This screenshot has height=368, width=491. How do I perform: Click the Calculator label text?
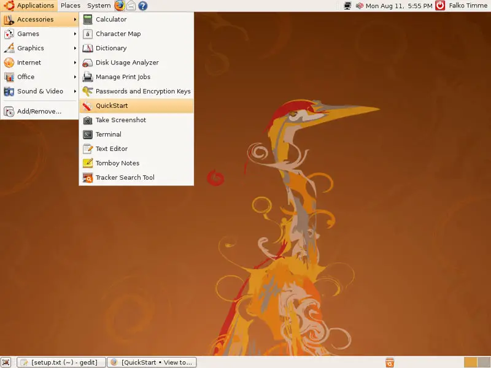click(x=111, y=20)
